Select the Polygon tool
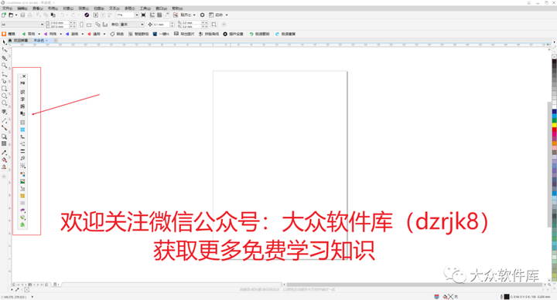Viewport: 557px width, 300px height. click(x=5, y=103)
